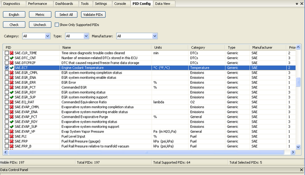
Task: Click the green check icon for SAE.DTC_CNT
Action: pyautogui.click(x=12, y=58)
